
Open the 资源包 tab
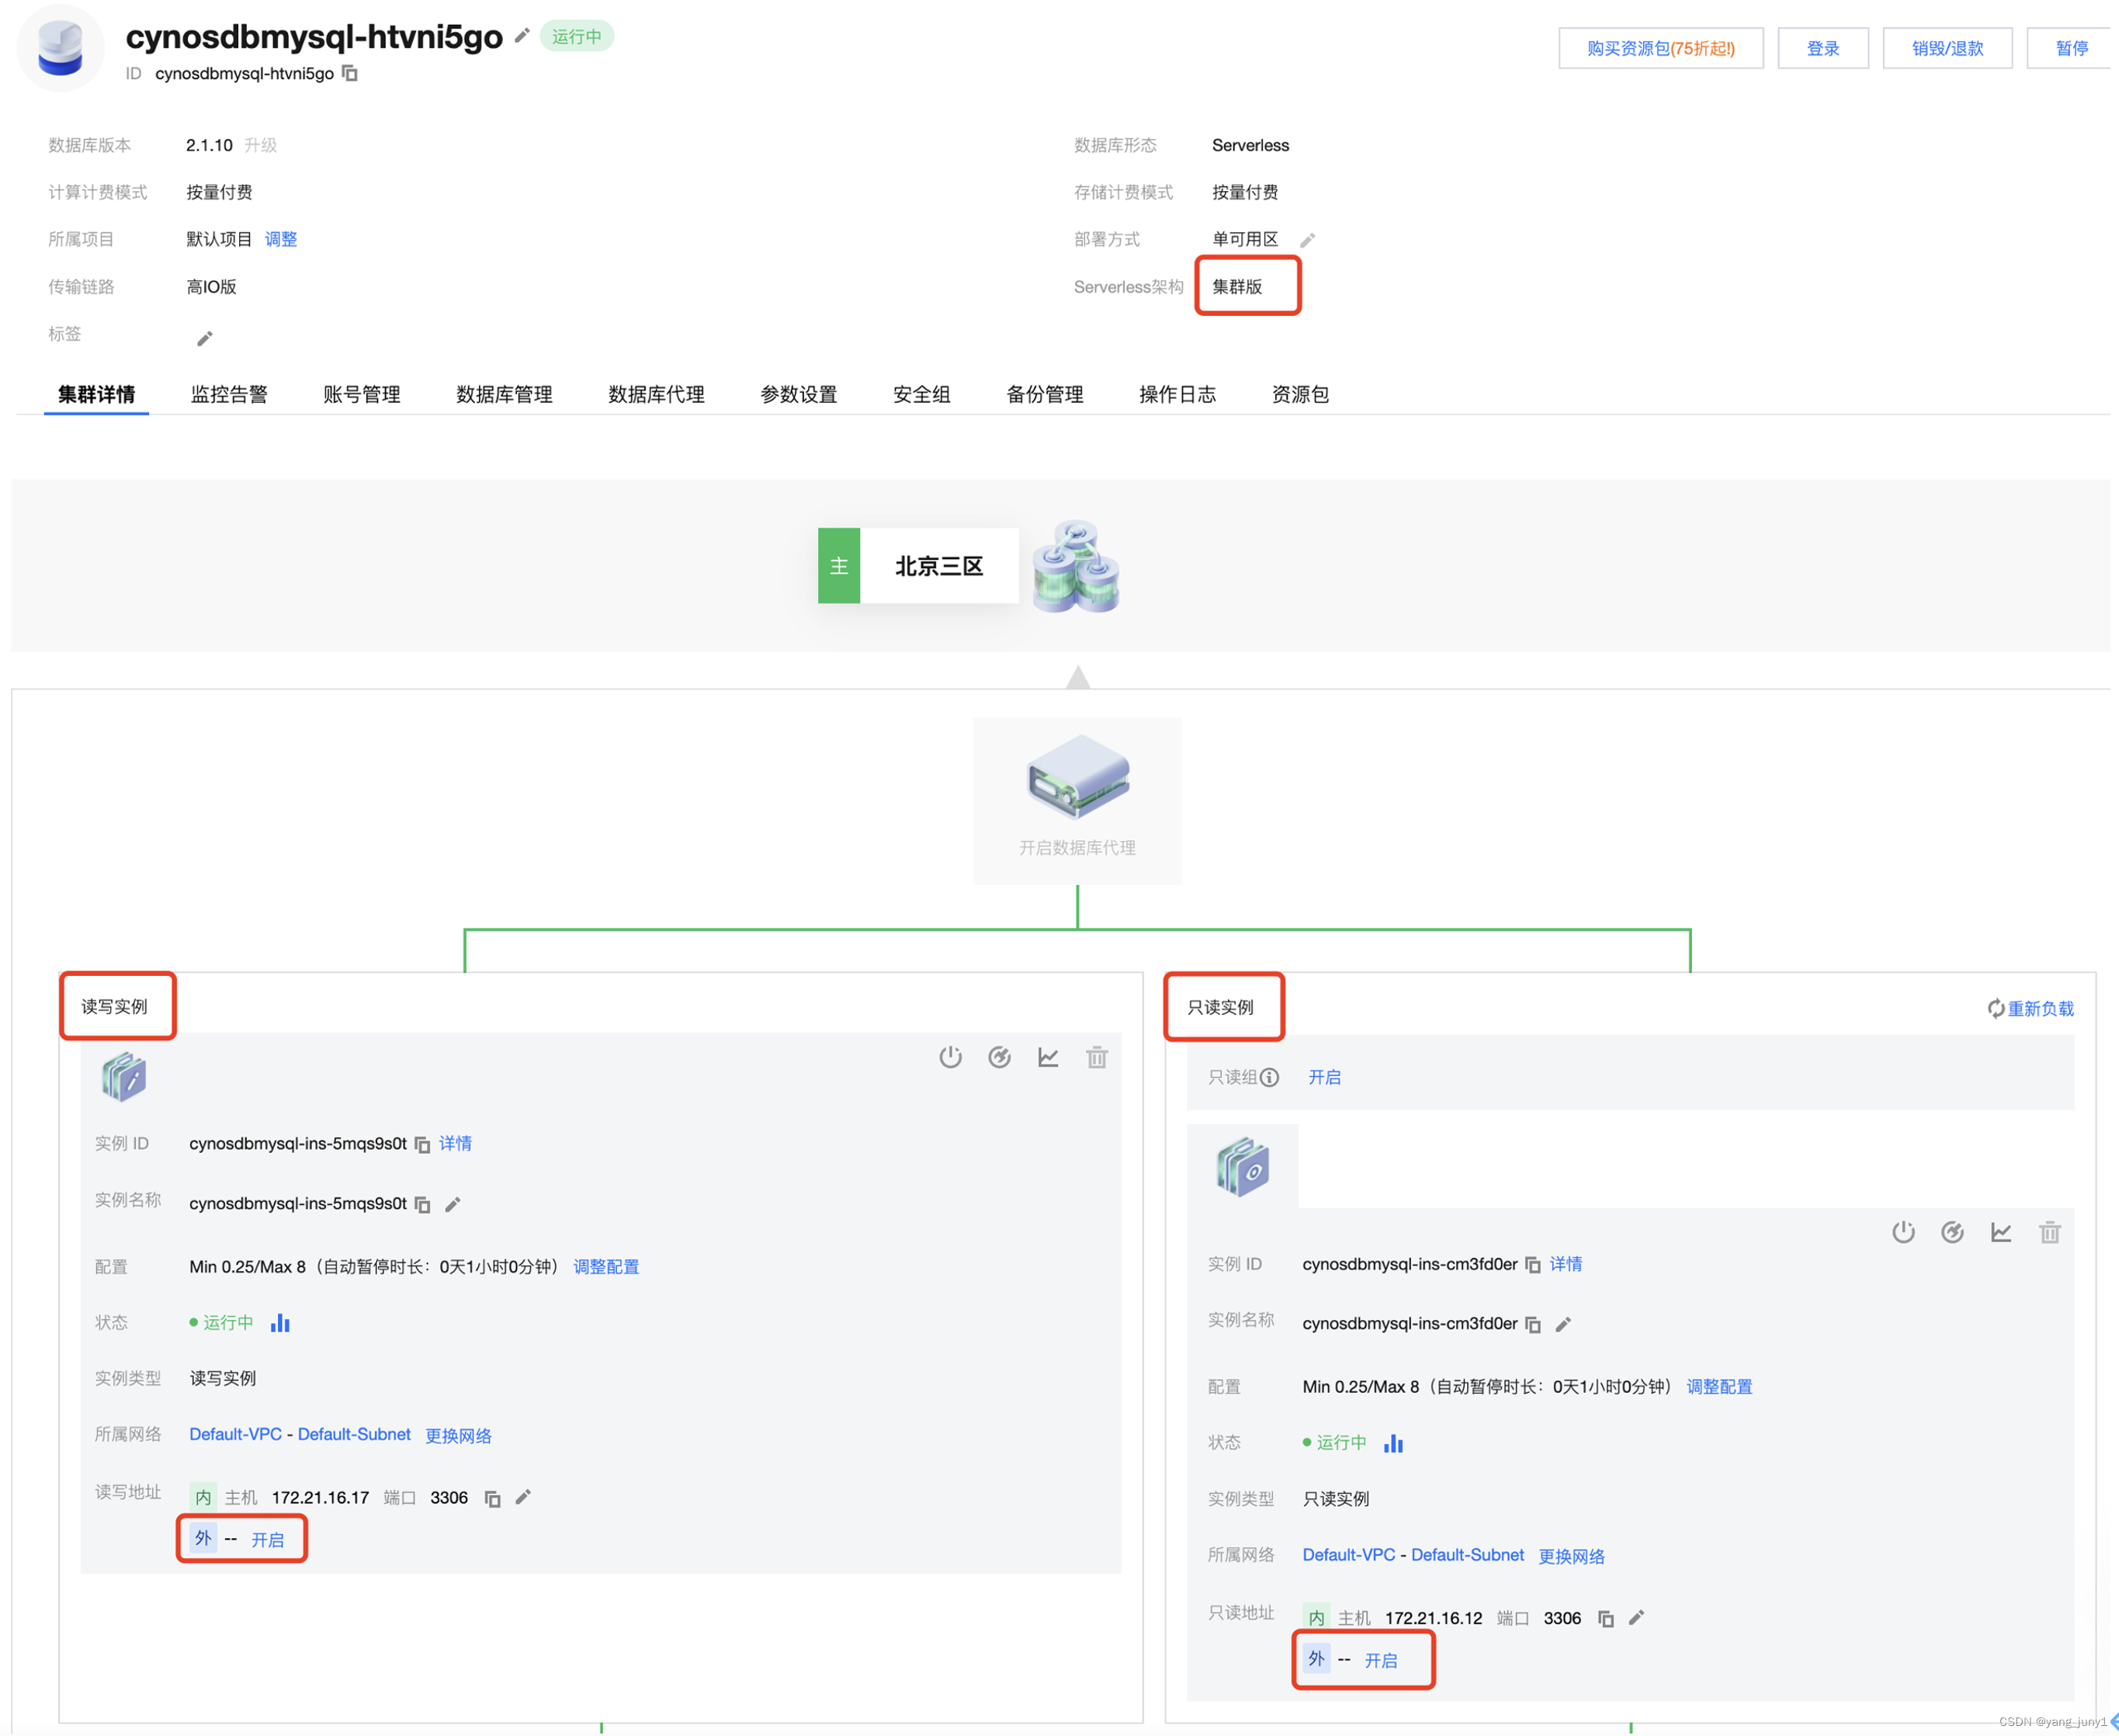[x=1300, y=394]
